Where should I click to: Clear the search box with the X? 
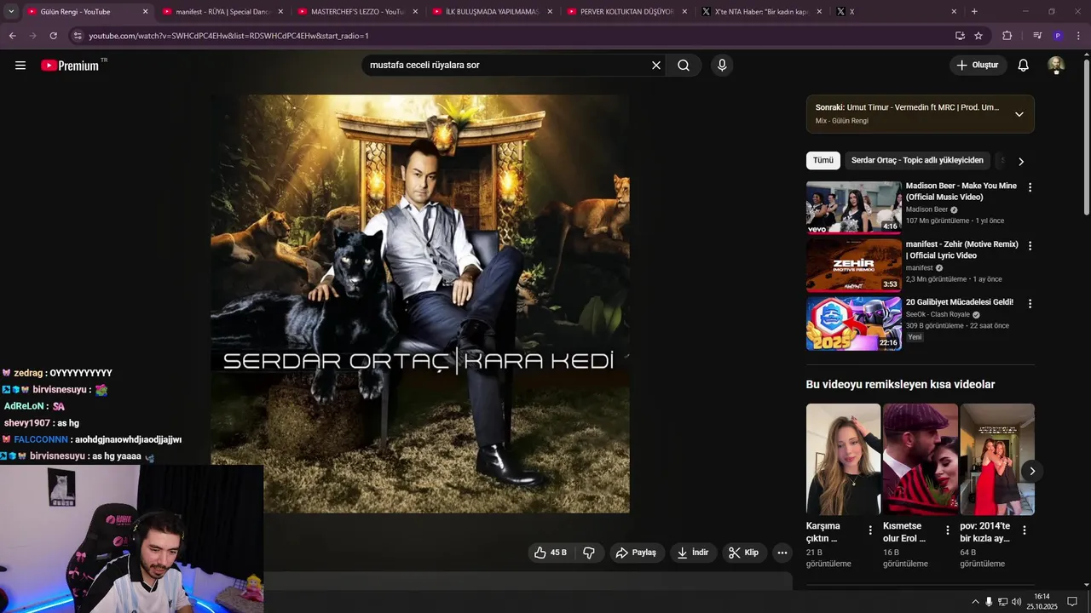point(656,66)
